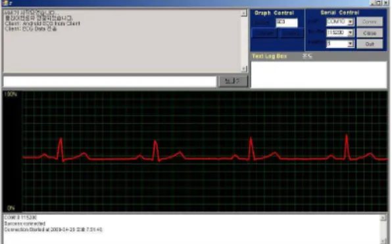Click inside the white Text Log Box area
The height and width of the screenshot is (244, 392).
click(x=319, y=74)
